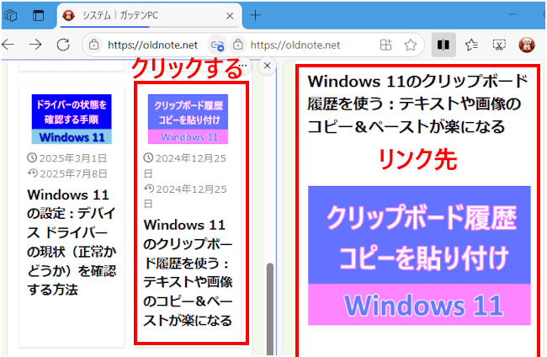Focus the right pane https://oldnote.net address
Image resolution: width=547 pixels, height=357 pixels.
click(295, 45)
